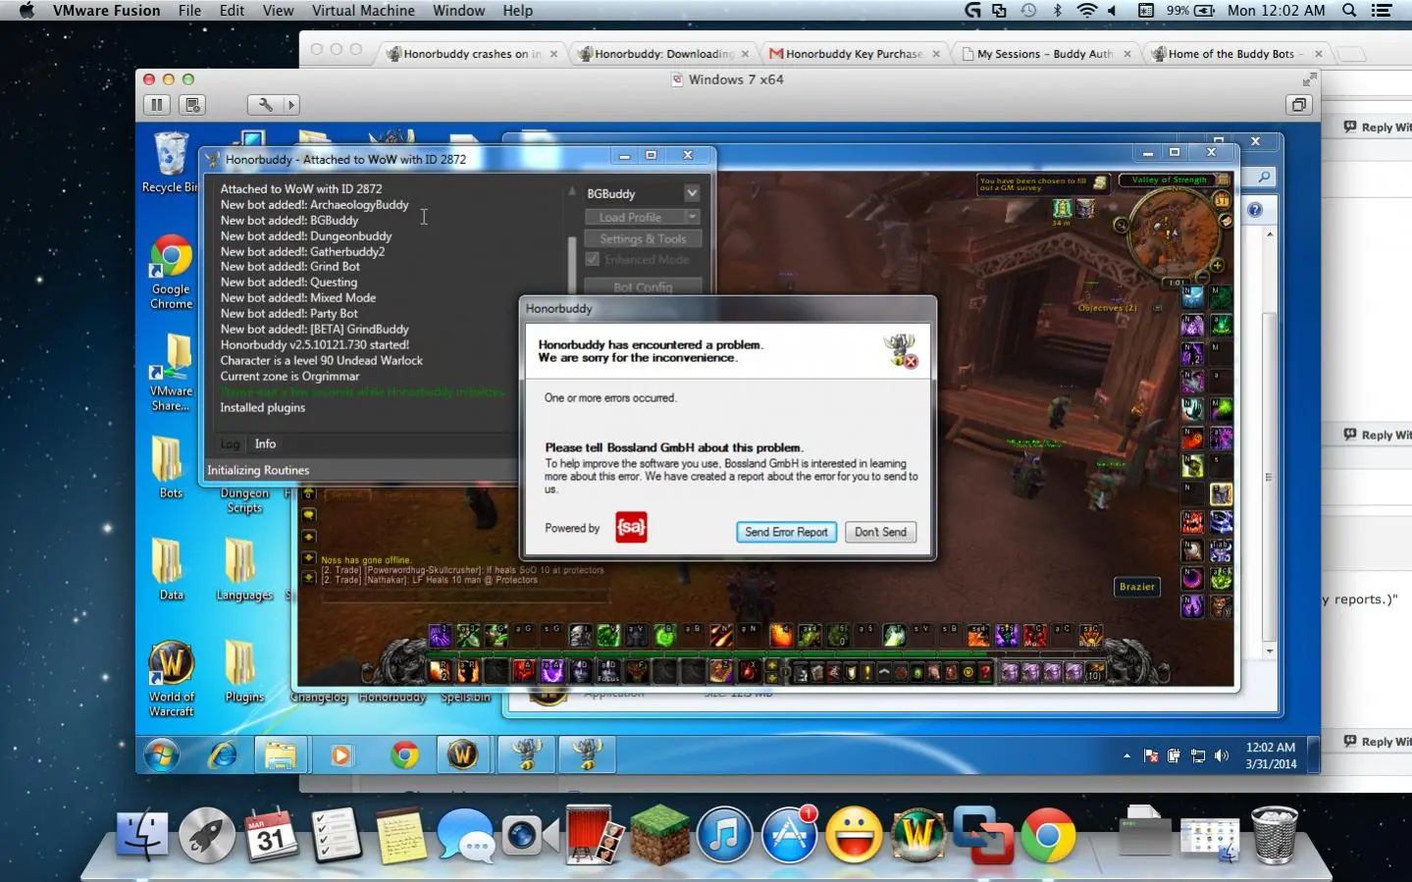Screen dimensions: 1412x882
Task: Switch to Chrome in the Windows taskbar
Action: coord(403,754)
